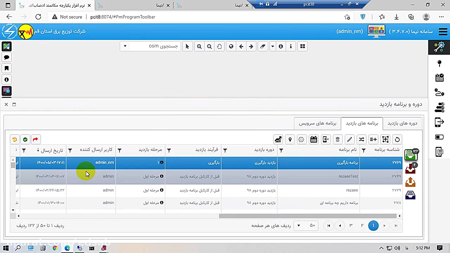Go to page 2 of results

[x=362, y=226]
